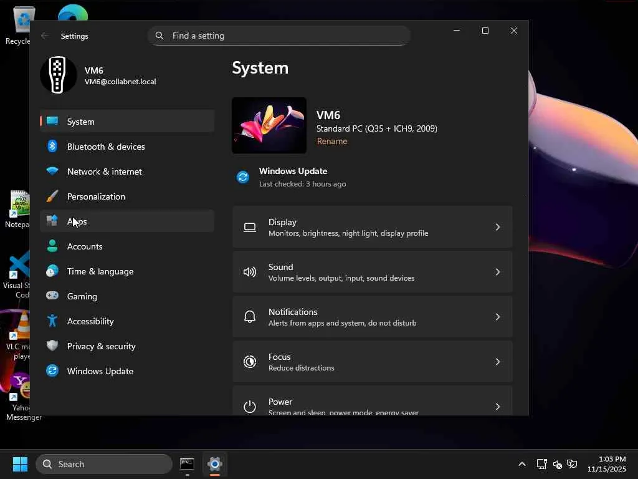
Task: Click the VM6 desktop wallpaper thumbnail
Action: (269, 125)
